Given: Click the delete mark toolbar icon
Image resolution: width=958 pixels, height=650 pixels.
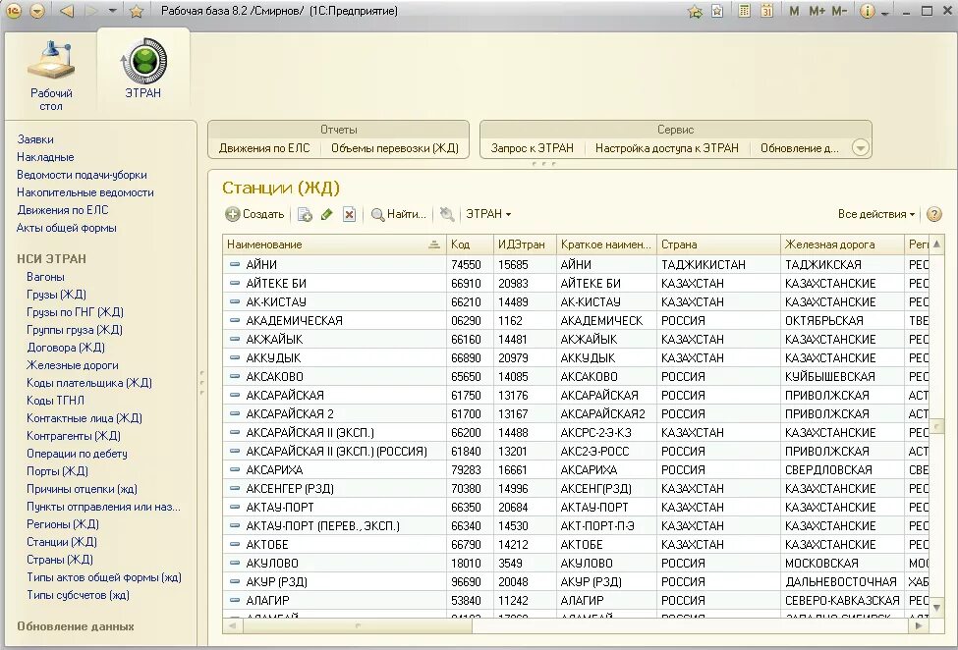Looking at the screenshot, I should pyautogui.click(x=349, y=214).
